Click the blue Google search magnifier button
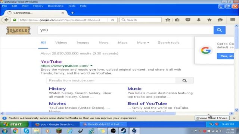239x134 pixels. tap(220, 30)
